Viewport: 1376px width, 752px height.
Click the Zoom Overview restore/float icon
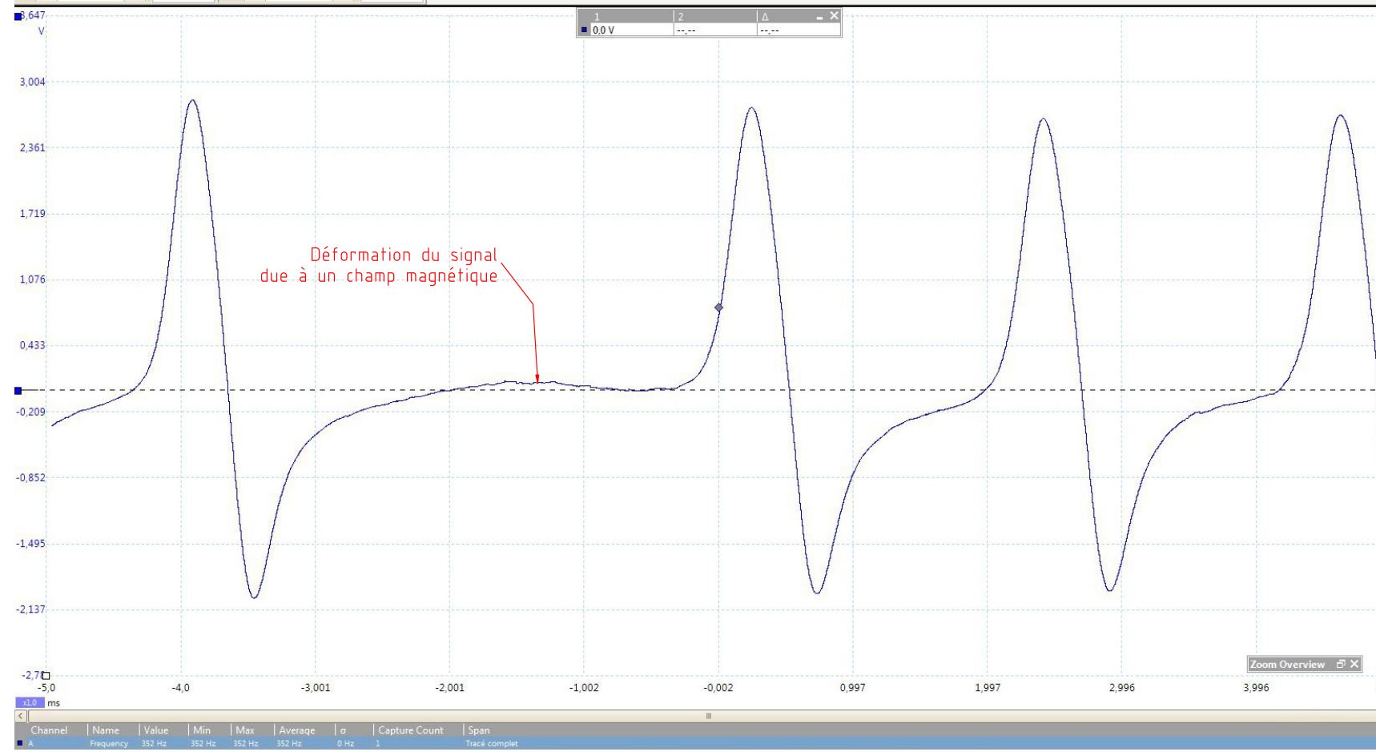[x=1341, y=665]
